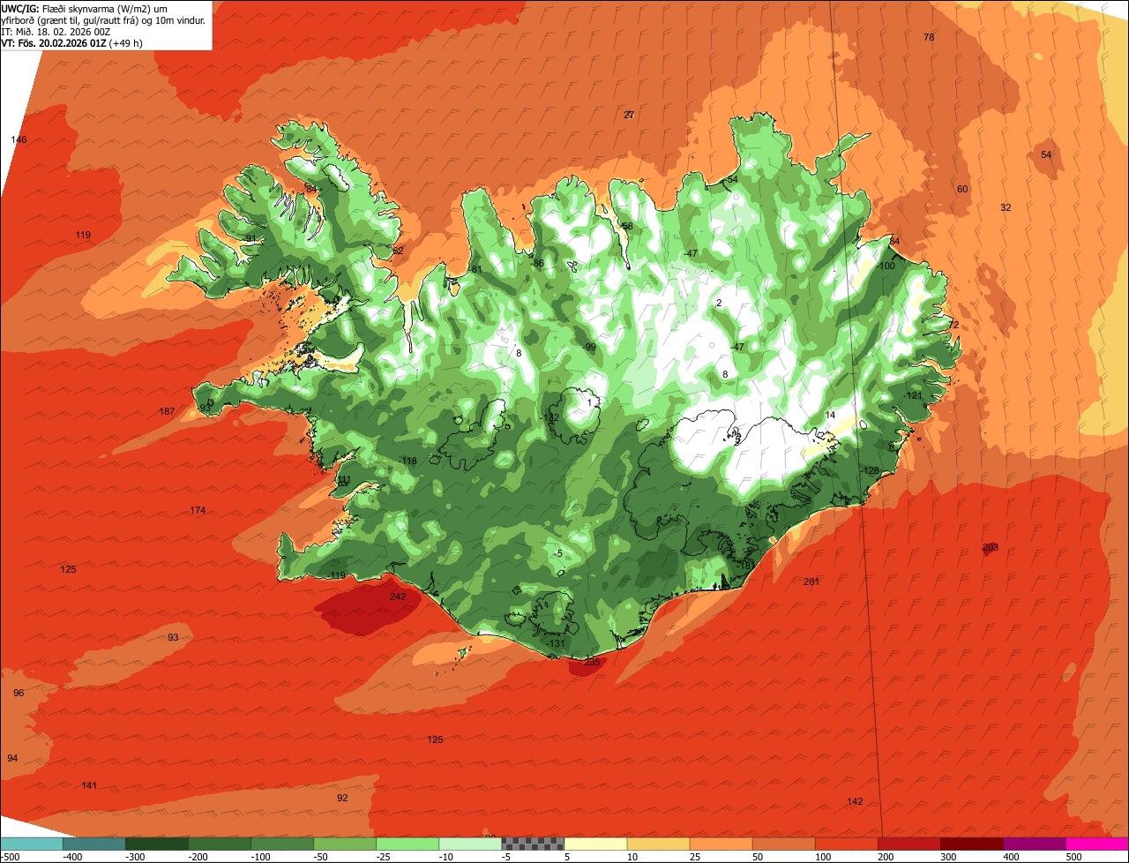Select the 187 flux value near the west coast

[x=167, y=412]
